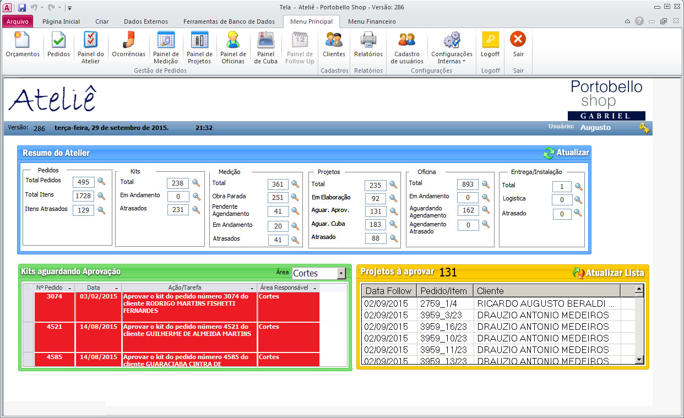684x418 pixels.
Task: Click magnifier beside Obra Parada 251
Action: (x=295, y=197)
